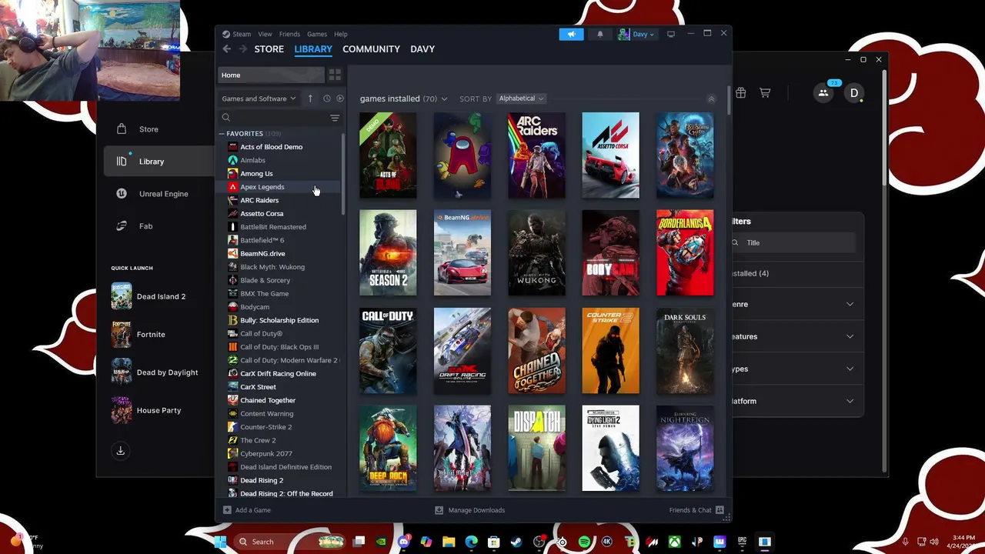
Task: Open Epic Games Launcher taskbar icon
Action: click(743, 542)
